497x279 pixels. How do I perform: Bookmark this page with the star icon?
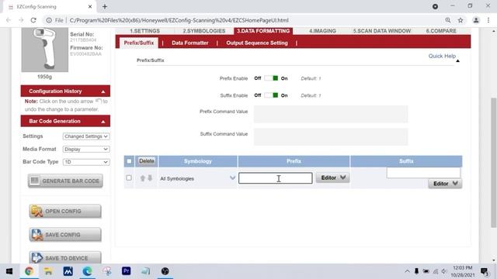coord(461,20)
